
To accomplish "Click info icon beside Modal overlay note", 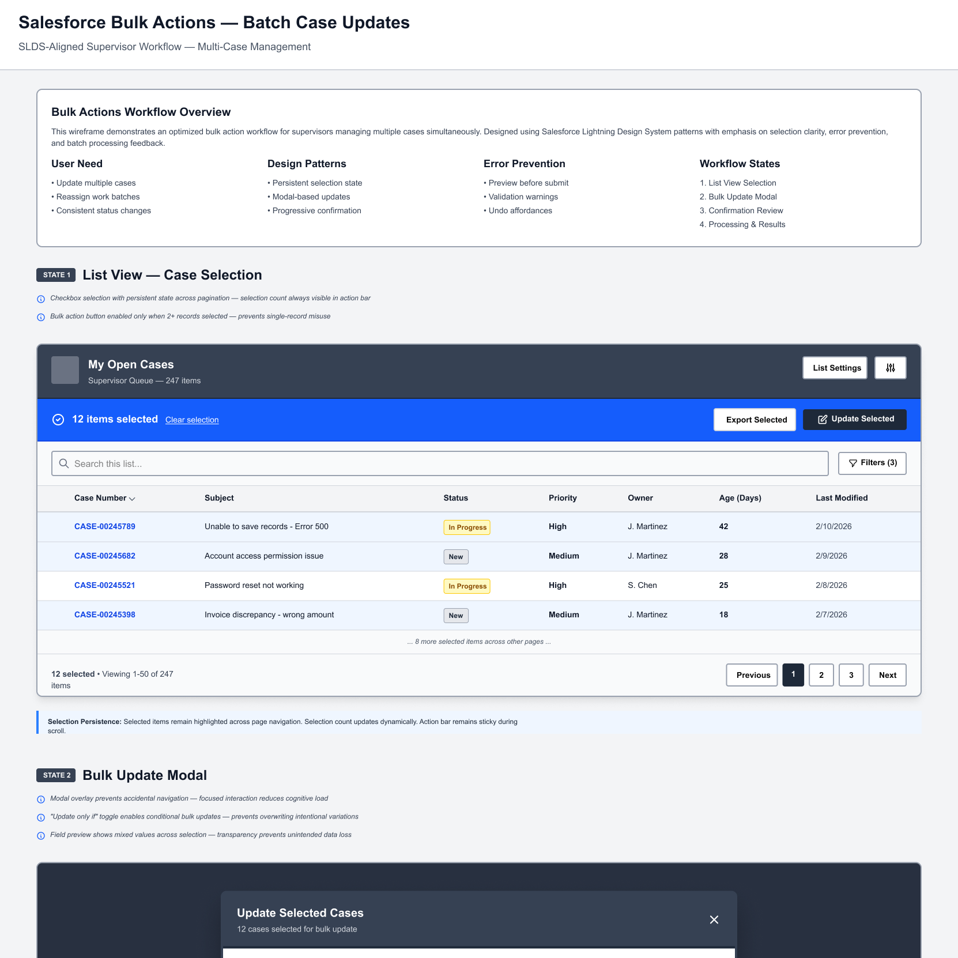I will pos(41,799).
